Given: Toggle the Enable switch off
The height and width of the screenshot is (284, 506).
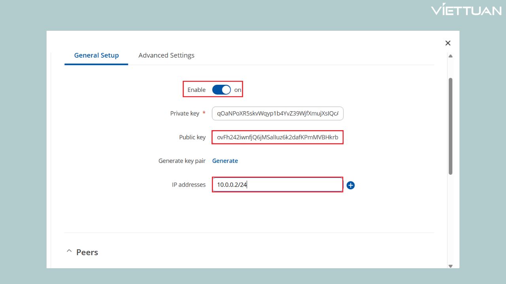Looking at the screenshot, I should (x=221, y=90).
